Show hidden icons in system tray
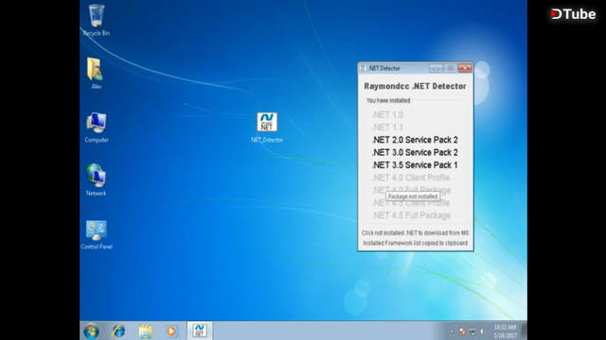This screenshot has width=606, height=340. pos(452,331)
